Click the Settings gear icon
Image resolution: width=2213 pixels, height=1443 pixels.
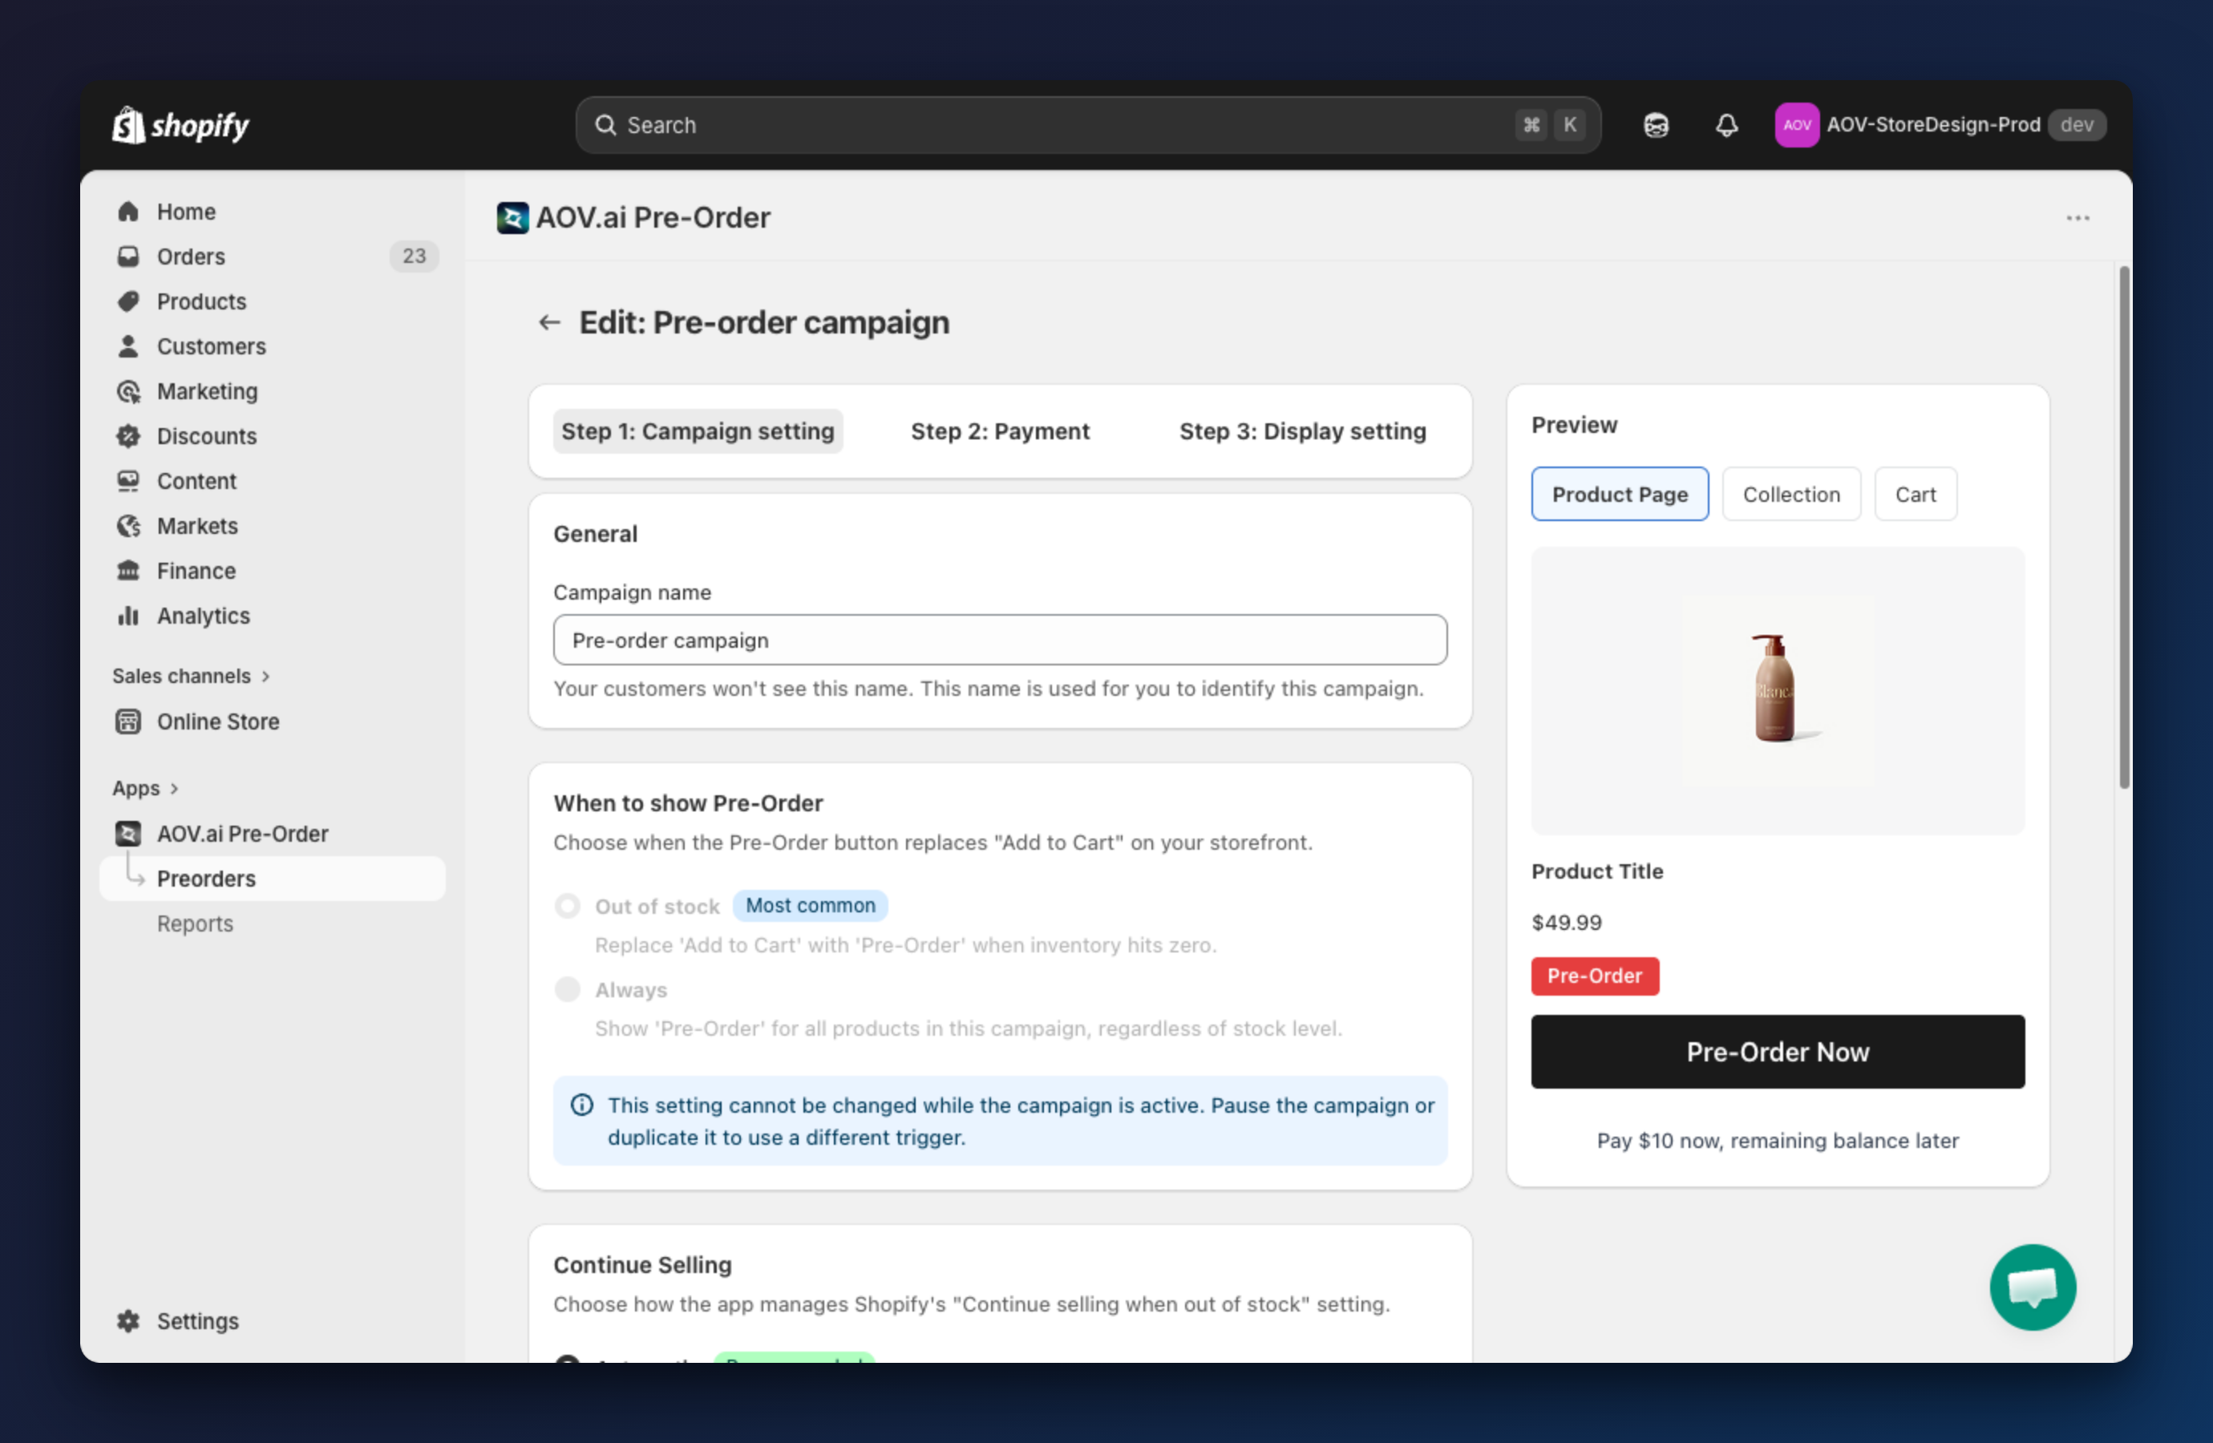click(128, 1320)
